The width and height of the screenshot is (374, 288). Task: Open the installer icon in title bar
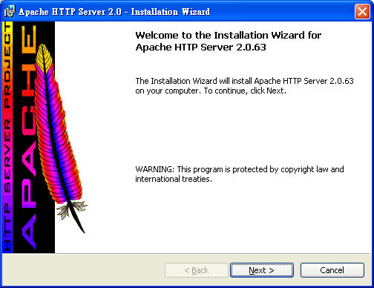(10, 12)
